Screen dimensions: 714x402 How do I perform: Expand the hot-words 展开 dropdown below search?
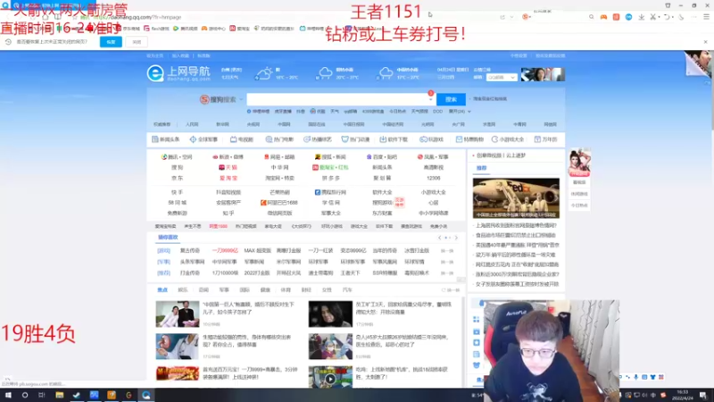(x=460, y=111)
